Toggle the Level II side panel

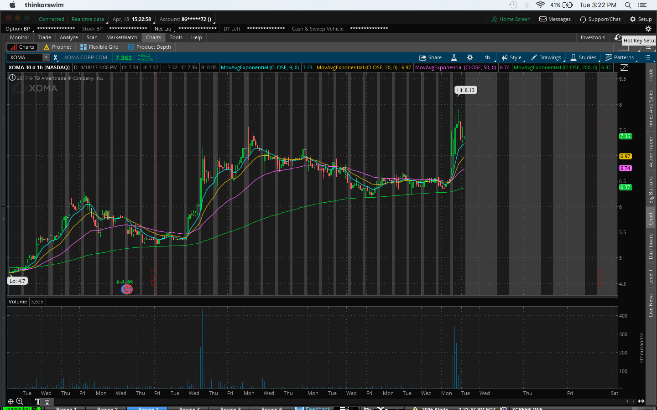click(x=651, y=276)
